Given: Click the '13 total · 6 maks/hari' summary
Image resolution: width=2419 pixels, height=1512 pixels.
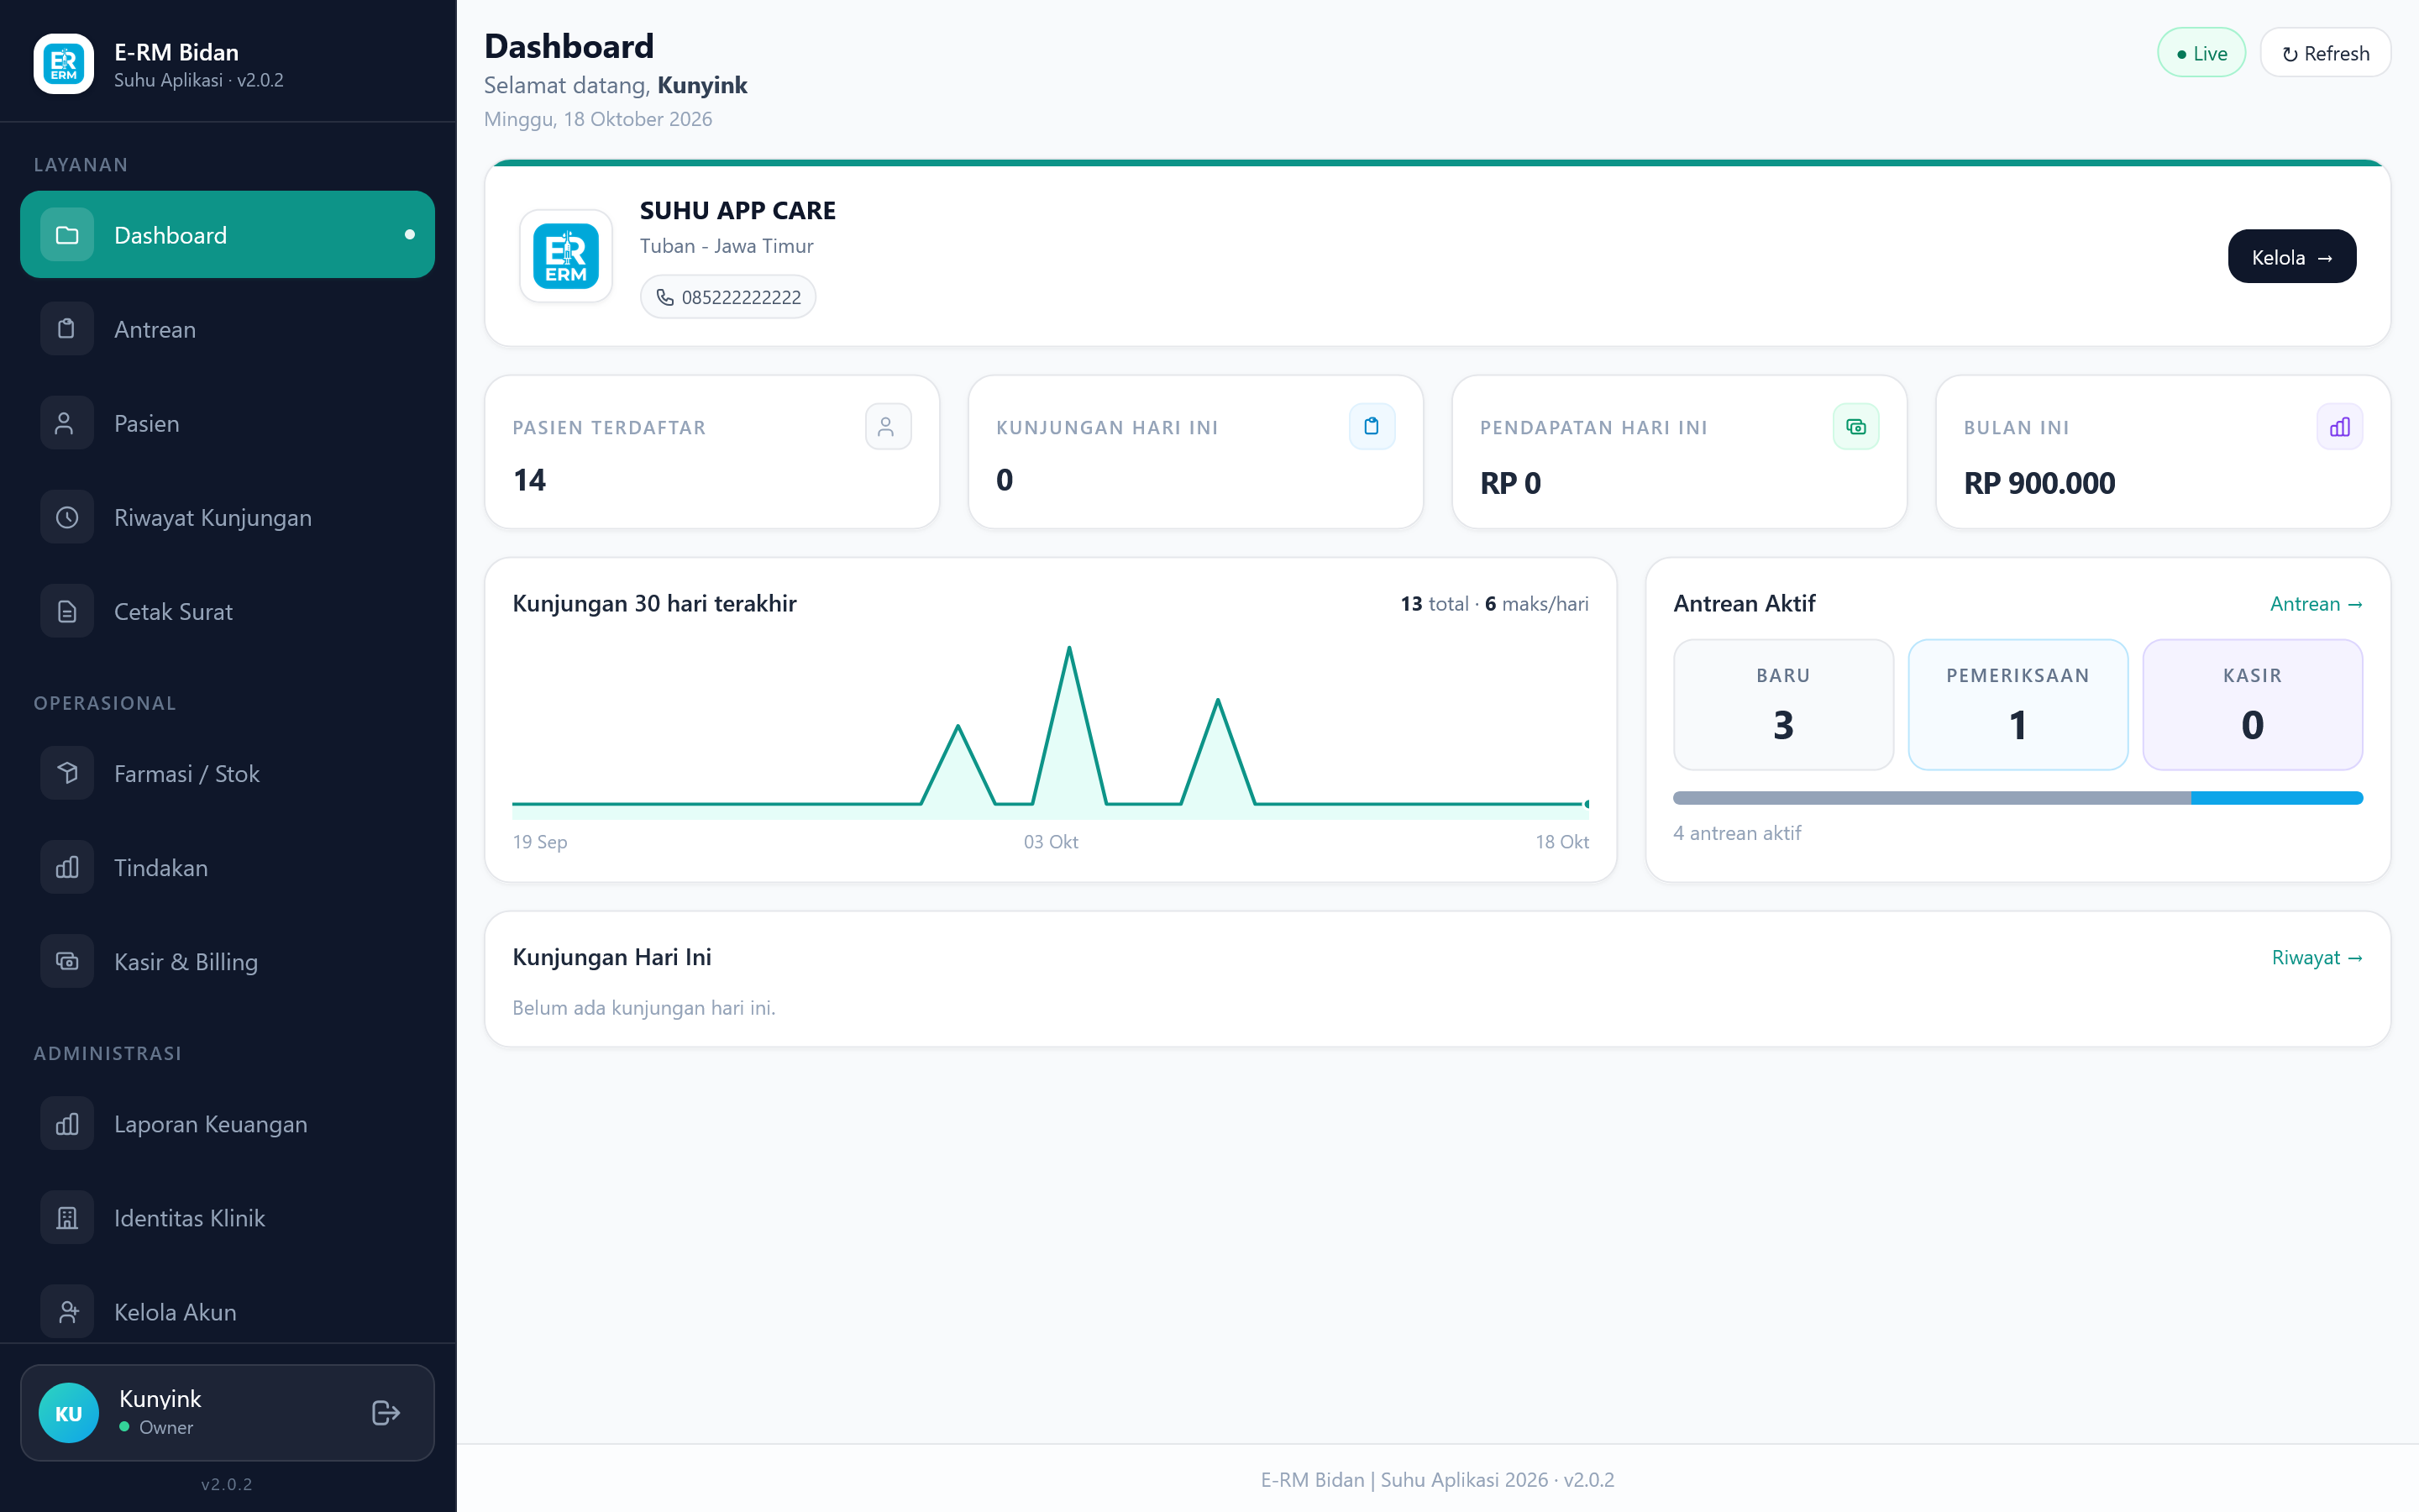Looking at the screenshot, I should pos(1494,603).
